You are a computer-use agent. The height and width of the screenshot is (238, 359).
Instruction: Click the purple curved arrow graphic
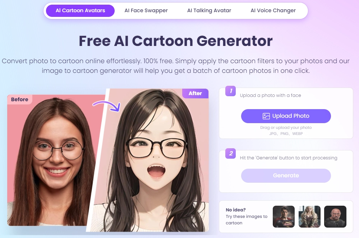[x=107, y=106]
